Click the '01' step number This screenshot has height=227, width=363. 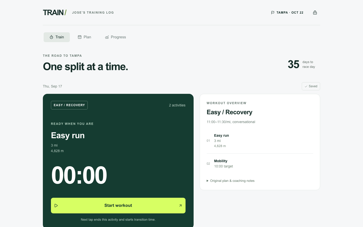pos(208,141)
